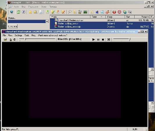Sort results by the second column header
Image resolution: width=155 pixels, height=131 pixels.
tap(98, 17)
